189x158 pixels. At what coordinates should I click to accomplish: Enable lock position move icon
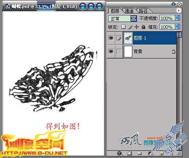[137, 27]
